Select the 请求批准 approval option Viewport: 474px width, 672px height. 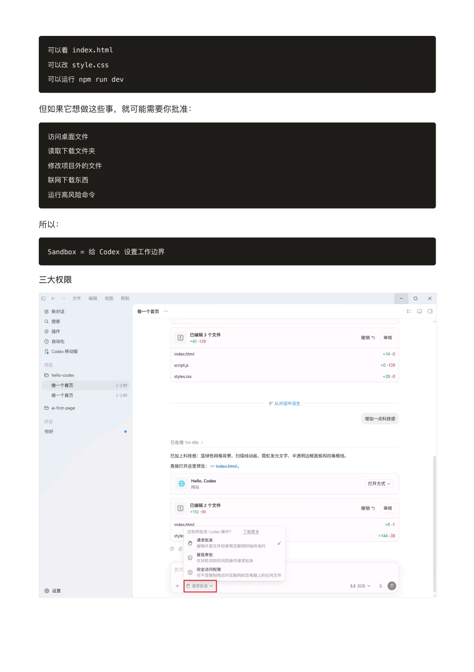[234, 543]
